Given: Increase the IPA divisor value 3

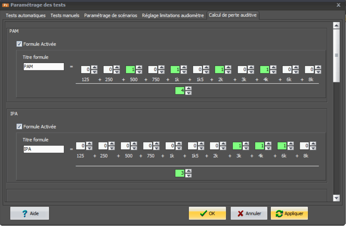Looking at the screenshot, I should (189, 171).
